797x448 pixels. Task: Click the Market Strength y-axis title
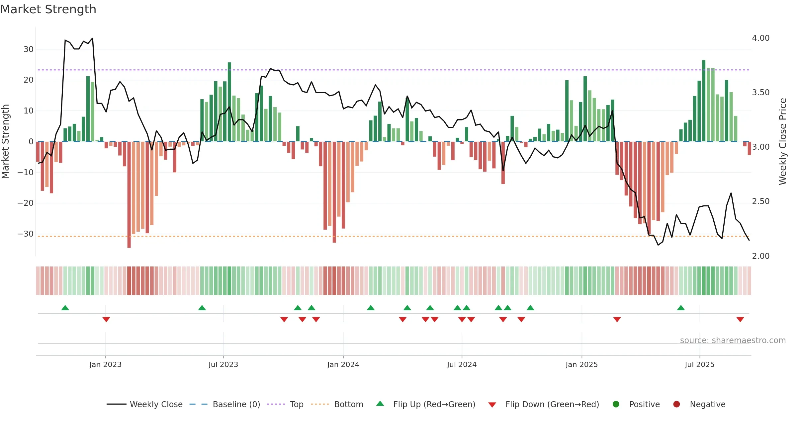5,141
